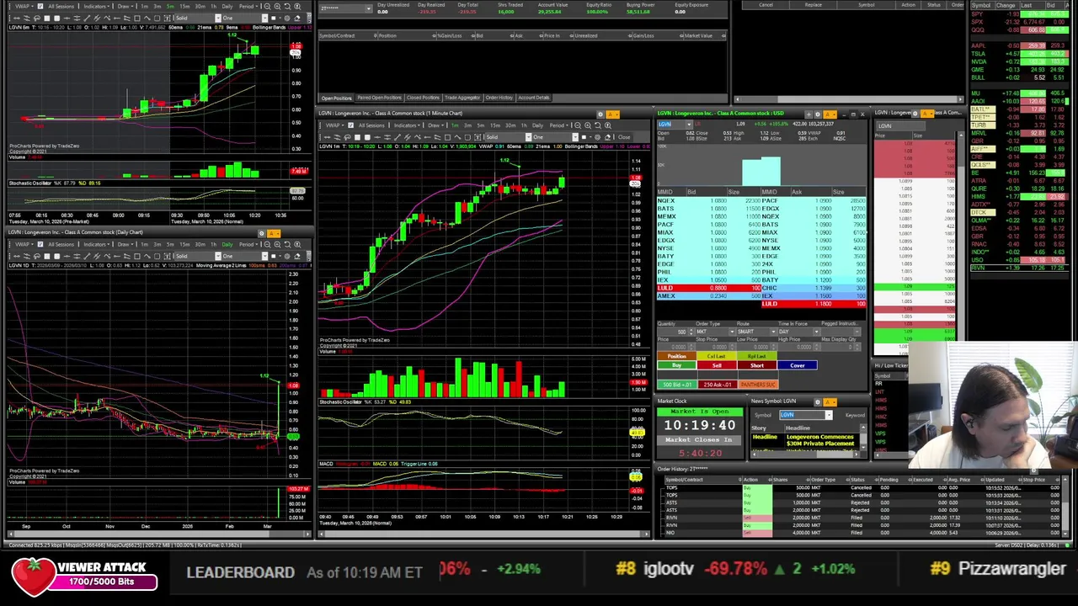Select 15m timeframe in 1 Minute Chart

tap(495, 125)
